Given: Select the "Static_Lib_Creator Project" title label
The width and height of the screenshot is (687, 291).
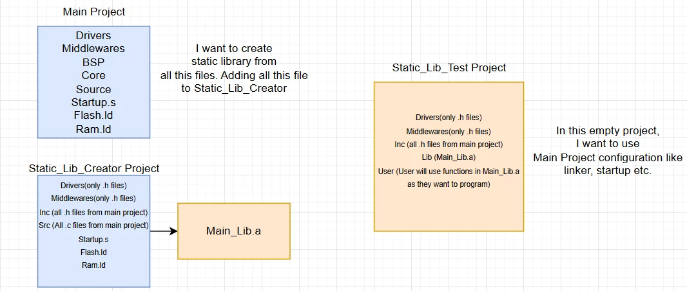Looking at the screenshot, I should (94, 169).
